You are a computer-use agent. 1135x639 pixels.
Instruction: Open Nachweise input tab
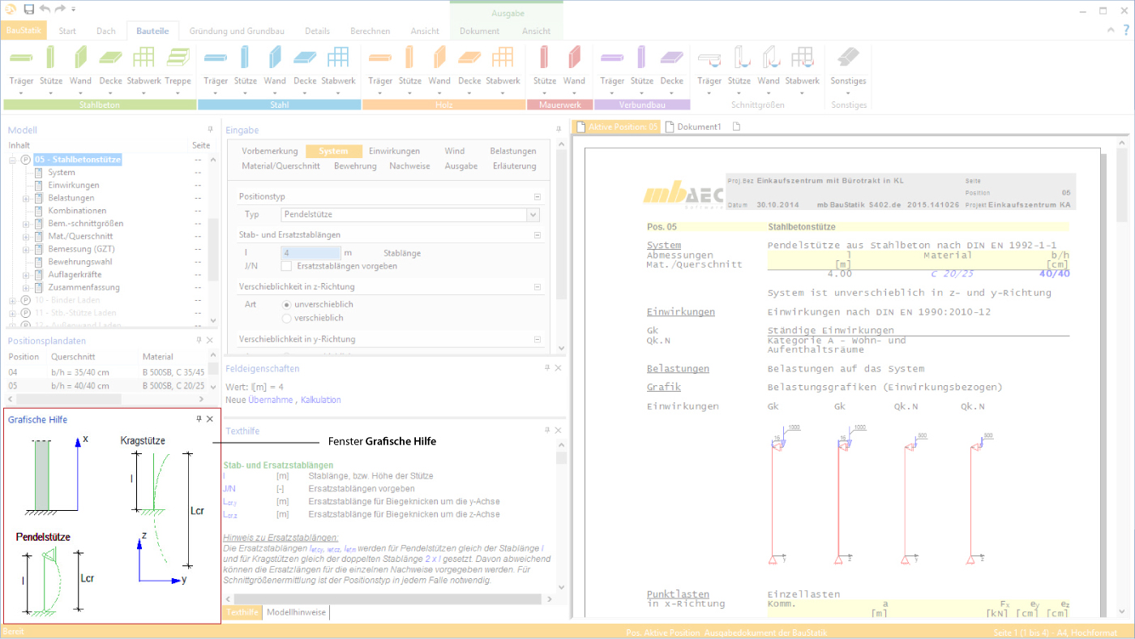click(x=409, y=165)
